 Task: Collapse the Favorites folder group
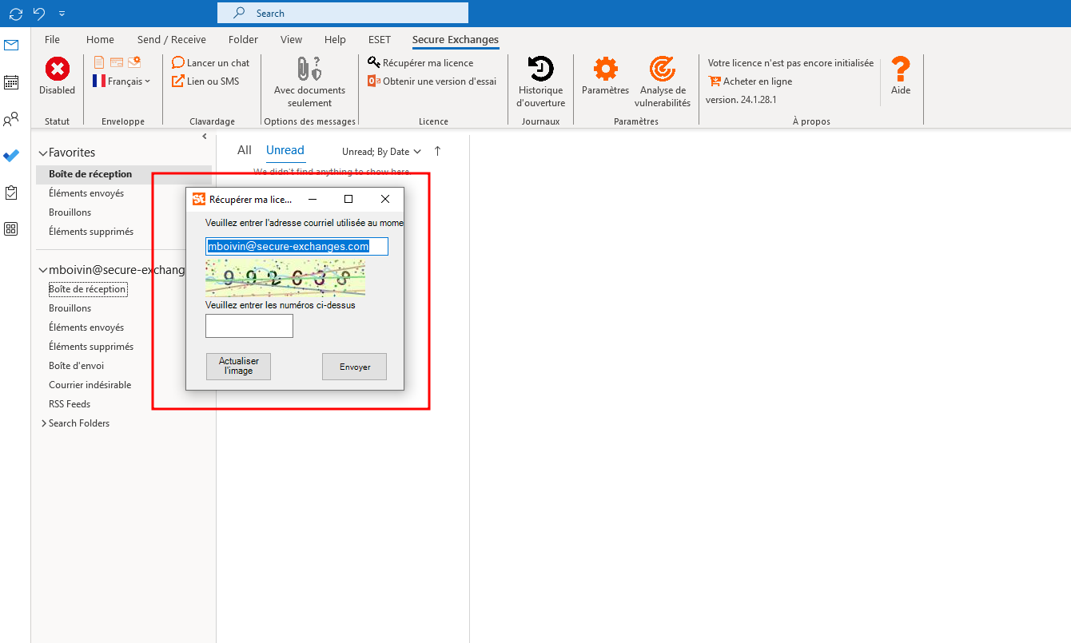[43, 153]
